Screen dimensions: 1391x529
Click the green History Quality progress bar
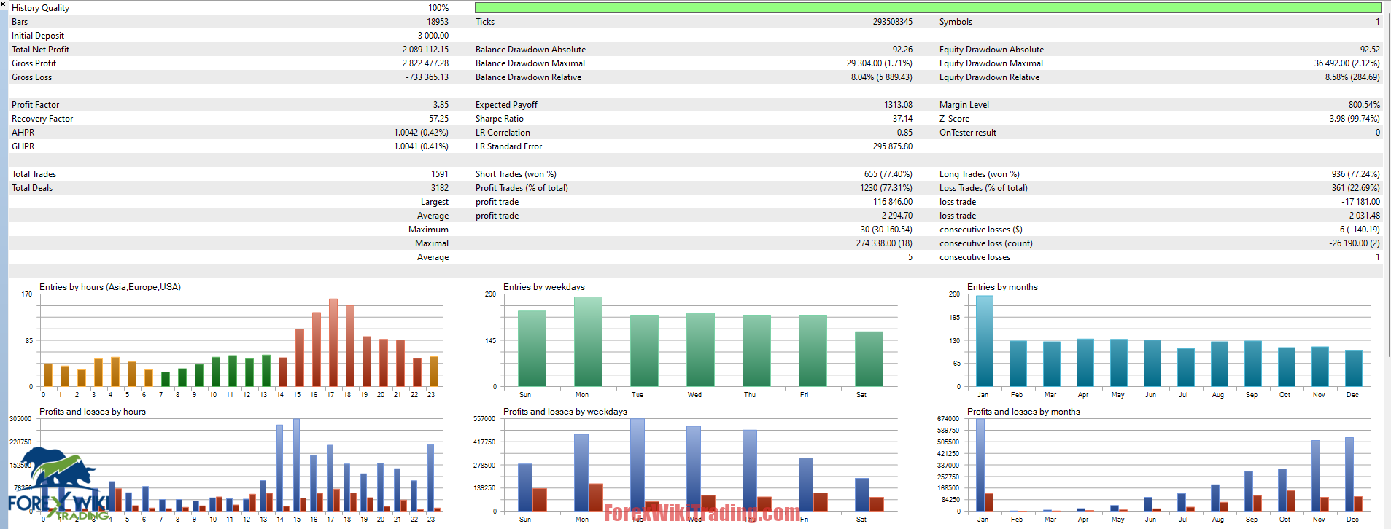(x=927, y=8)
